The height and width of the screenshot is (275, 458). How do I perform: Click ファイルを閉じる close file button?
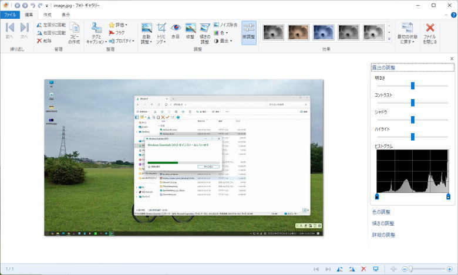point(430,33)
